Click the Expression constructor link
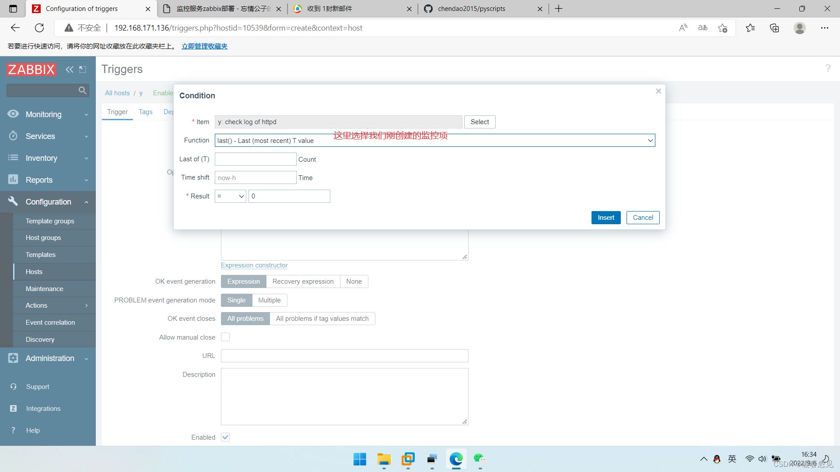 coord(255,265)
